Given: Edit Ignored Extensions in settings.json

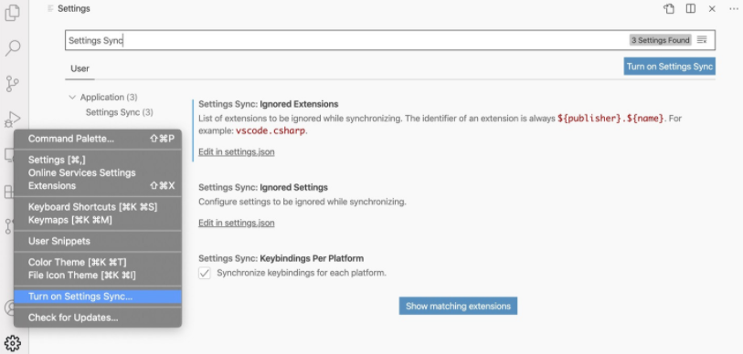Looking at the screenshot, I should pyautogui.click(x=236, y=152).
